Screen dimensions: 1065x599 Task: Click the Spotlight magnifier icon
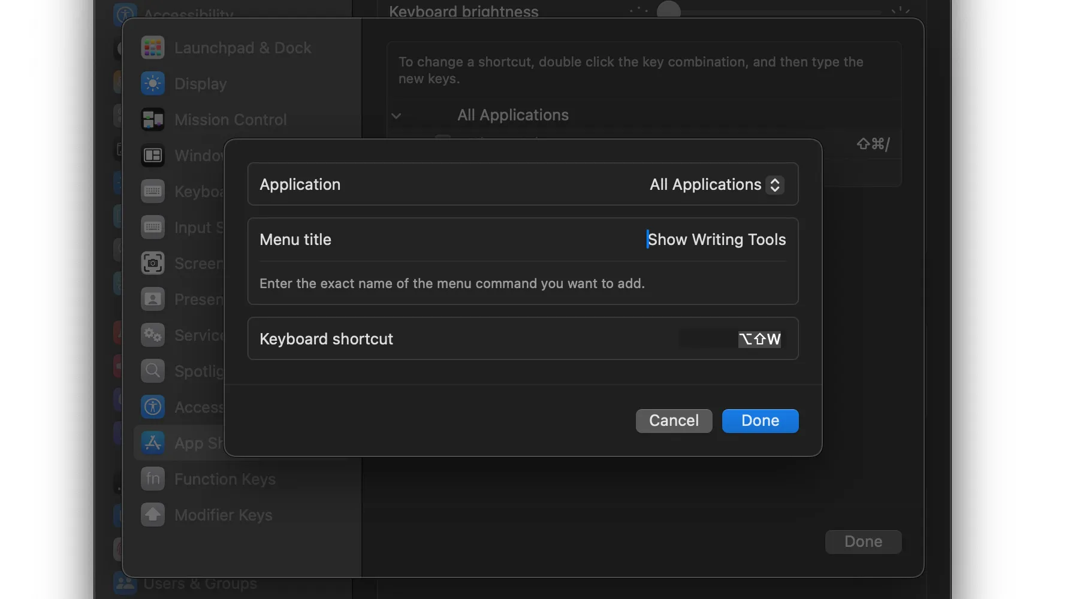(x=153, y=371)
